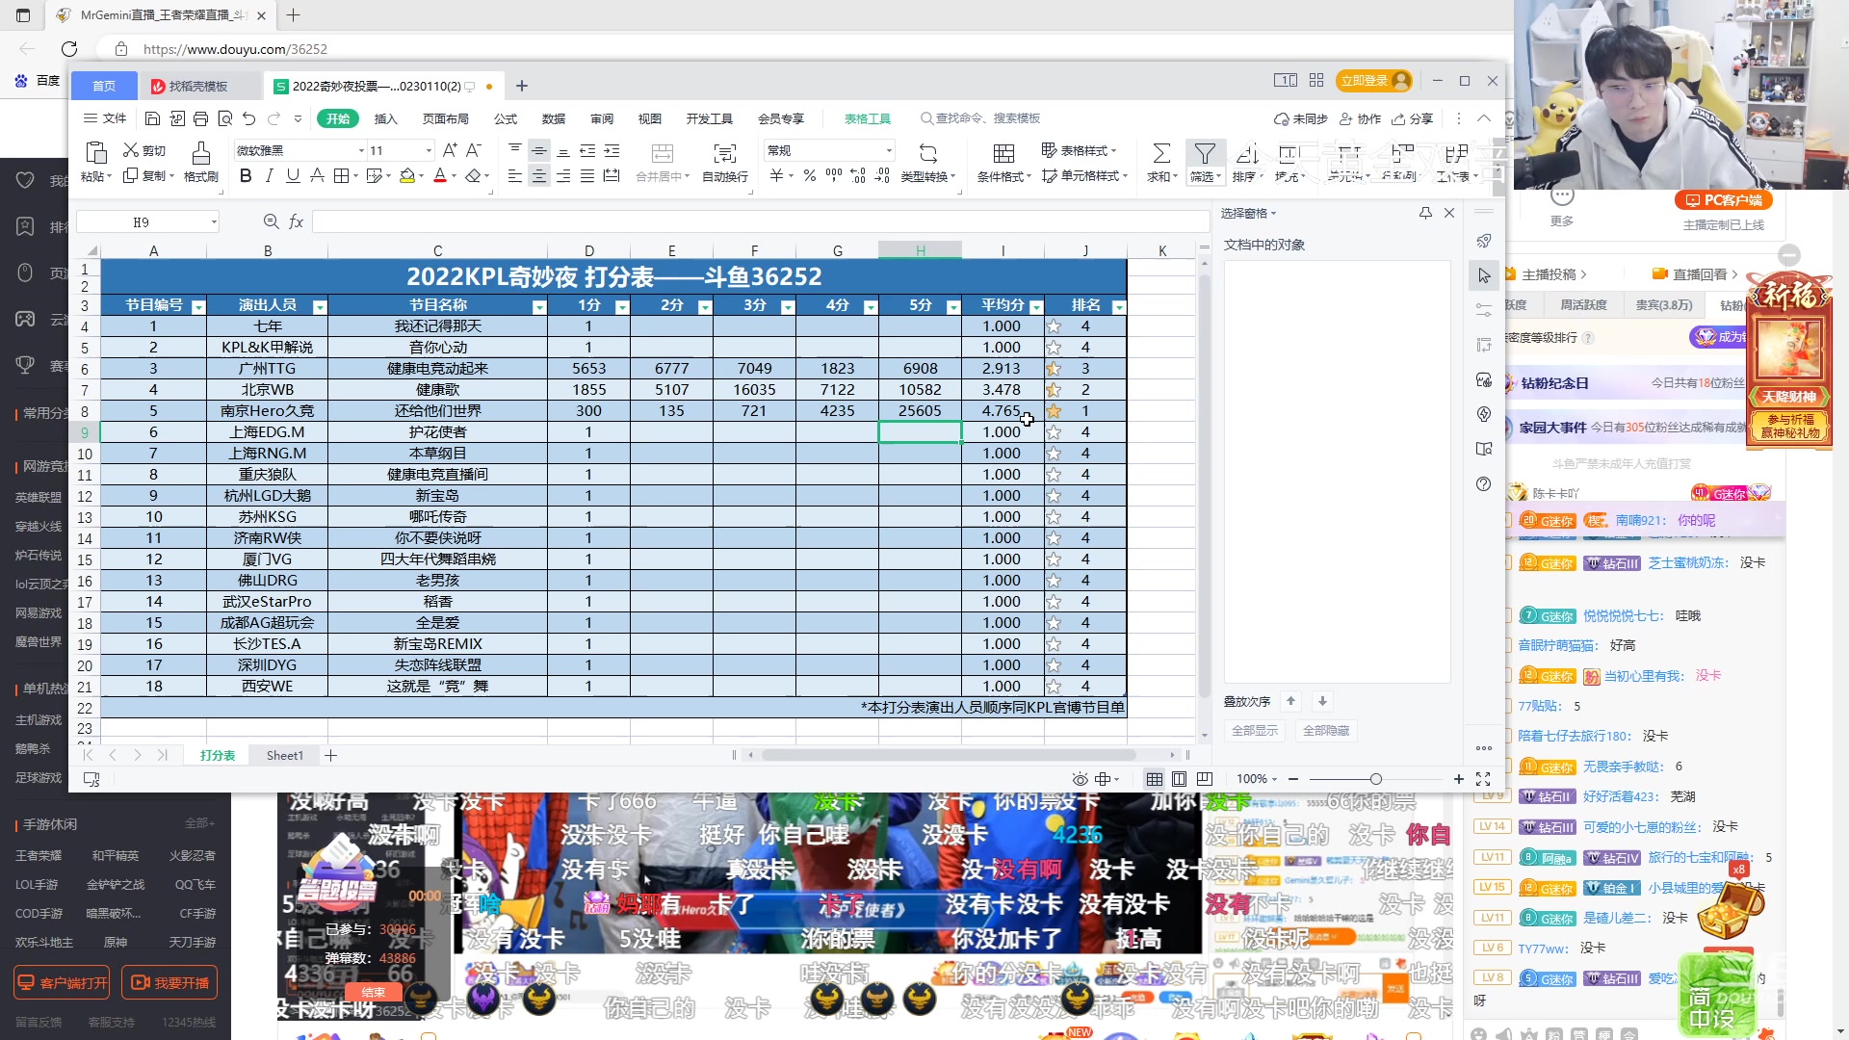1849x1040 pixels.
Task: Click the fx insert function icon
Action: click(x=297, y=222)
